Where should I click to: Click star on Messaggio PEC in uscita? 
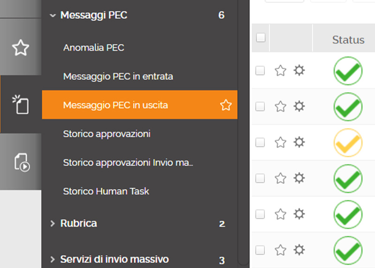[x=226, y=105]
